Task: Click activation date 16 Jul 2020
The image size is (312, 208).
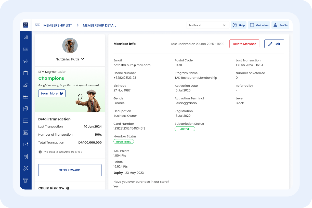Action: click(x=183, y=90)
